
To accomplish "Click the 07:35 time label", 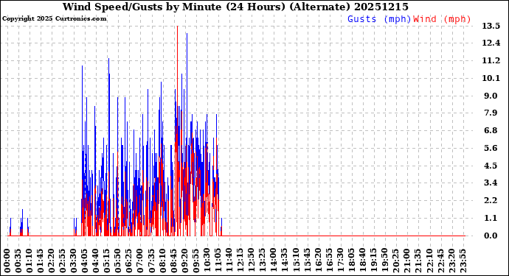I will pyautogui.click(x=152, y=261).
